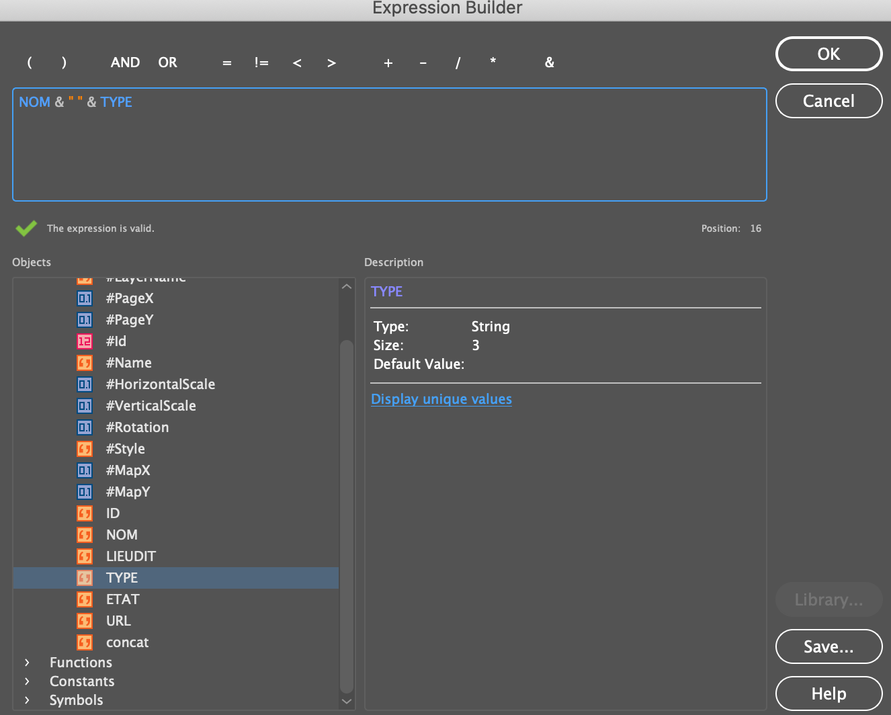Insert the multiplication asterisk operator
This screenshot has width=891, height=715.
[x=493, y=62]
